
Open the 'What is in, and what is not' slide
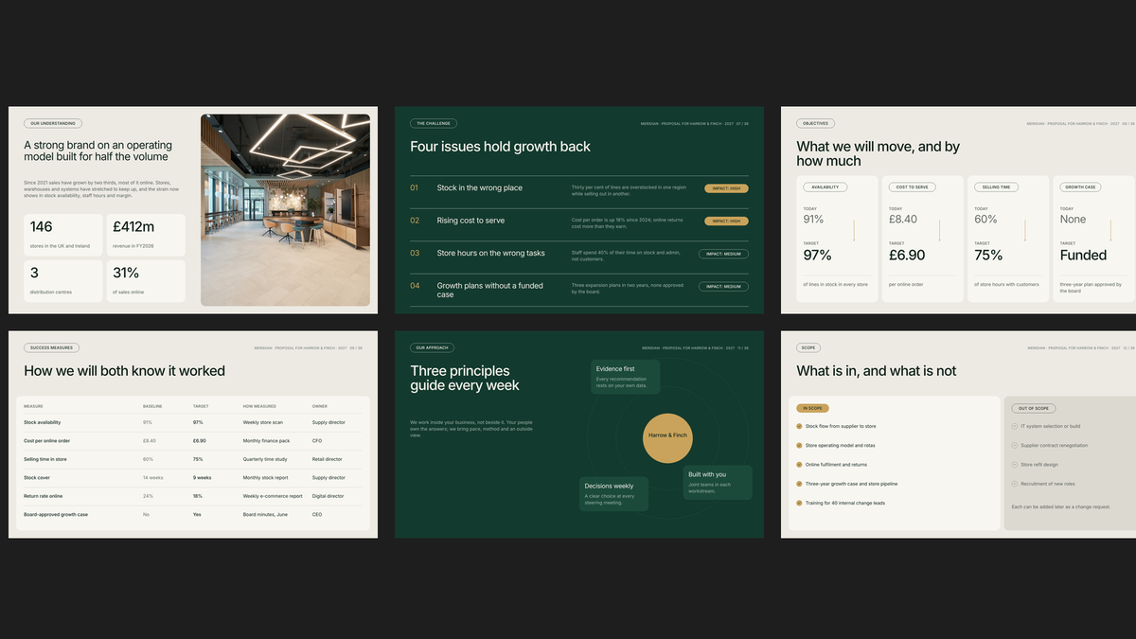click(958, 435)
